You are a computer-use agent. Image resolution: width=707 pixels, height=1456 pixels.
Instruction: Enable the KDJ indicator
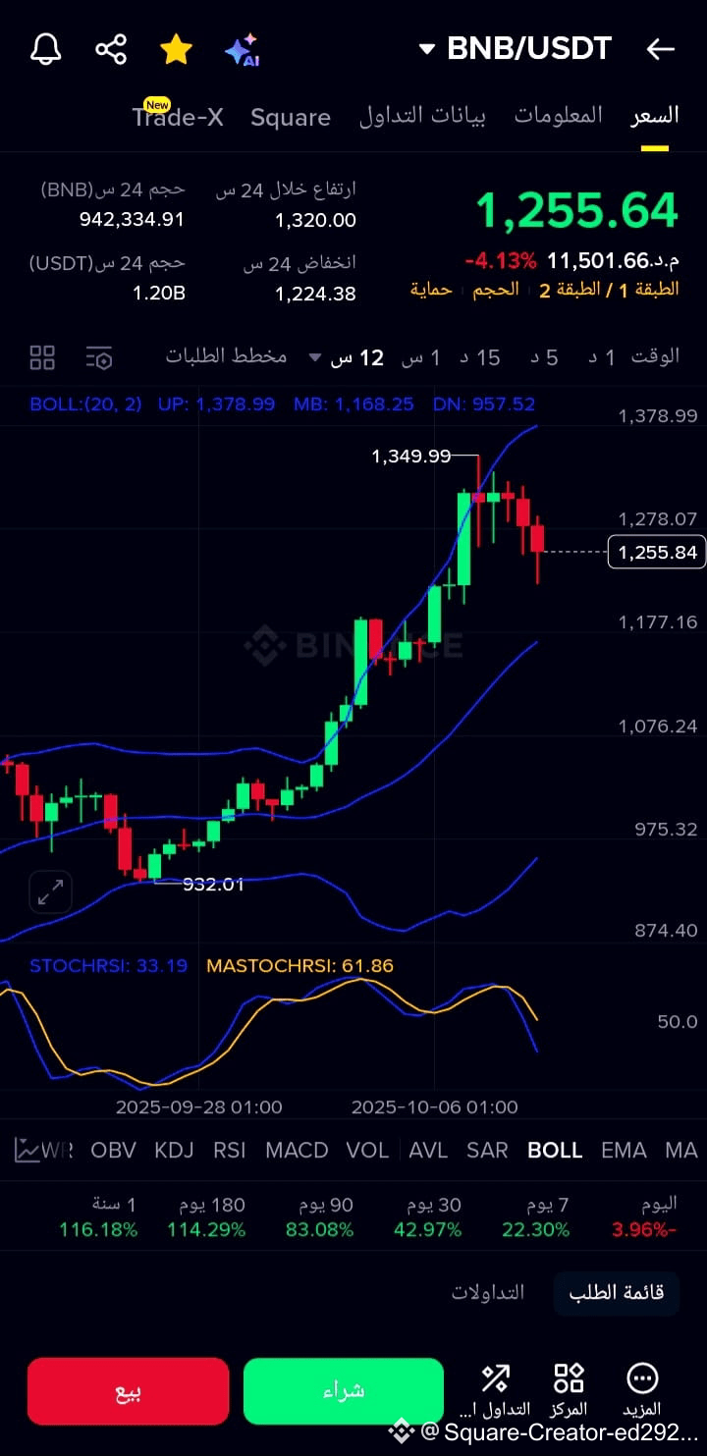pyautogui.click(x=174, y=1150)
